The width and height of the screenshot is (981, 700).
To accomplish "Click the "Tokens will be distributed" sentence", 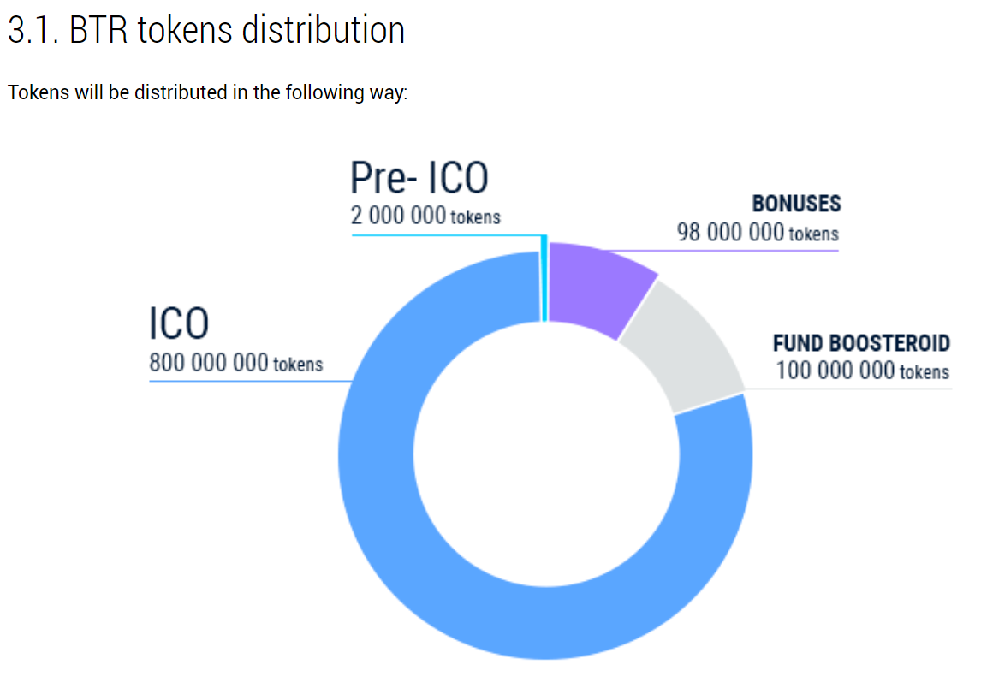I will point(207,92).
